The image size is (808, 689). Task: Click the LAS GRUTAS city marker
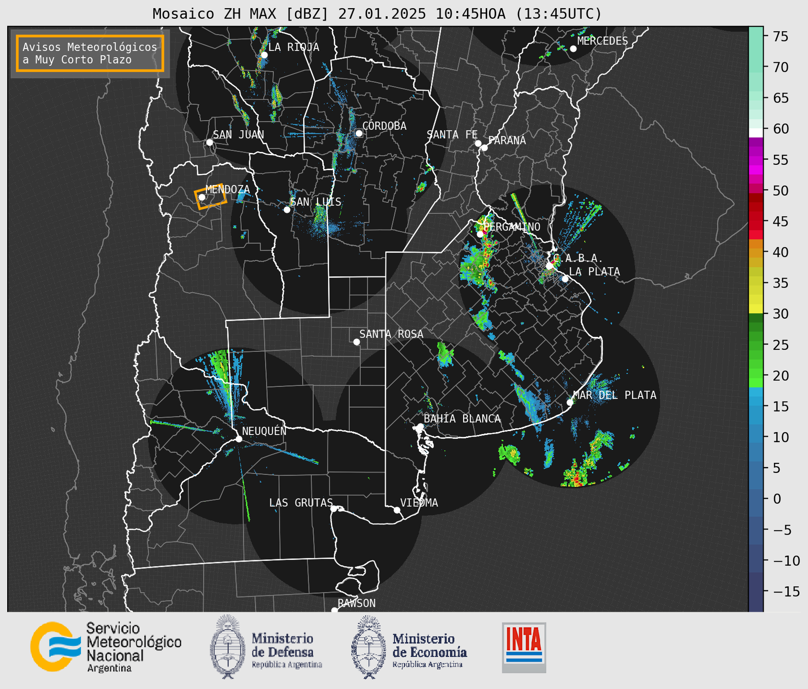(x=334, y=509)
